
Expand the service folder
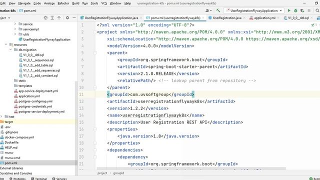pos(15,24)
